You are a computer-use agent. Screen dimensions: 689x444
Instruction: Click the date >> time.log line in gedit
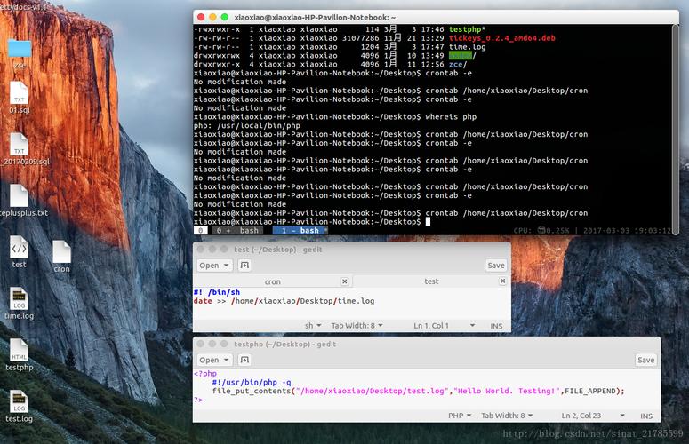click(x=284, y=301)
